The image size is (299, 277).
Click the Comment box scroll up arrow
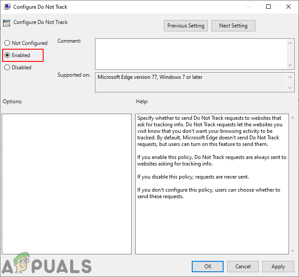tap(290, 43)
